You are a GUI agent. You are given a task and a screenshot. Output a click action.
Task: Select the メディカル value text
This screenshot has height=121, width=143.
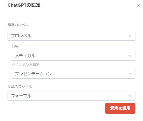(x=25, y=56)
